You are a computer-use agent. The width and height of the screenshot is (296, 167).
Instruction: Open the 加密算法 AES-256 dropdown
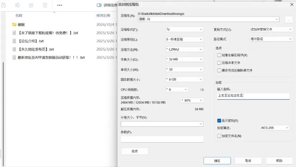275,128
